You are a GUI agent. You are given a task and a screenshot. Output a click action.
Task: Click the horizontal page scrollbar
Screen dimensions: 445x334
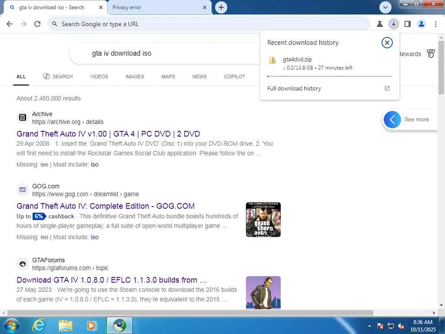(190, 313)
